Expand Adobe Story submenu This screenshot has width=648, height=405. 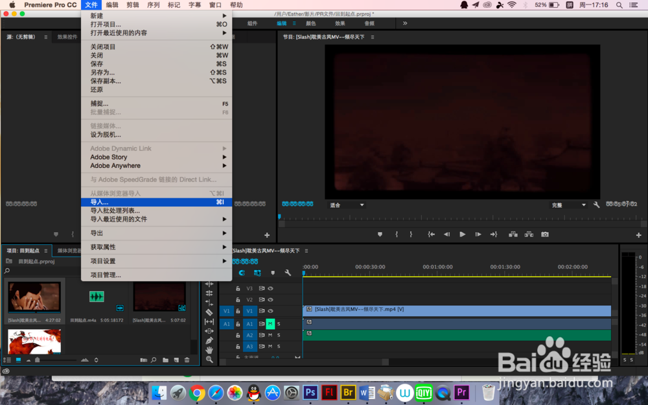tap(157, 157)
